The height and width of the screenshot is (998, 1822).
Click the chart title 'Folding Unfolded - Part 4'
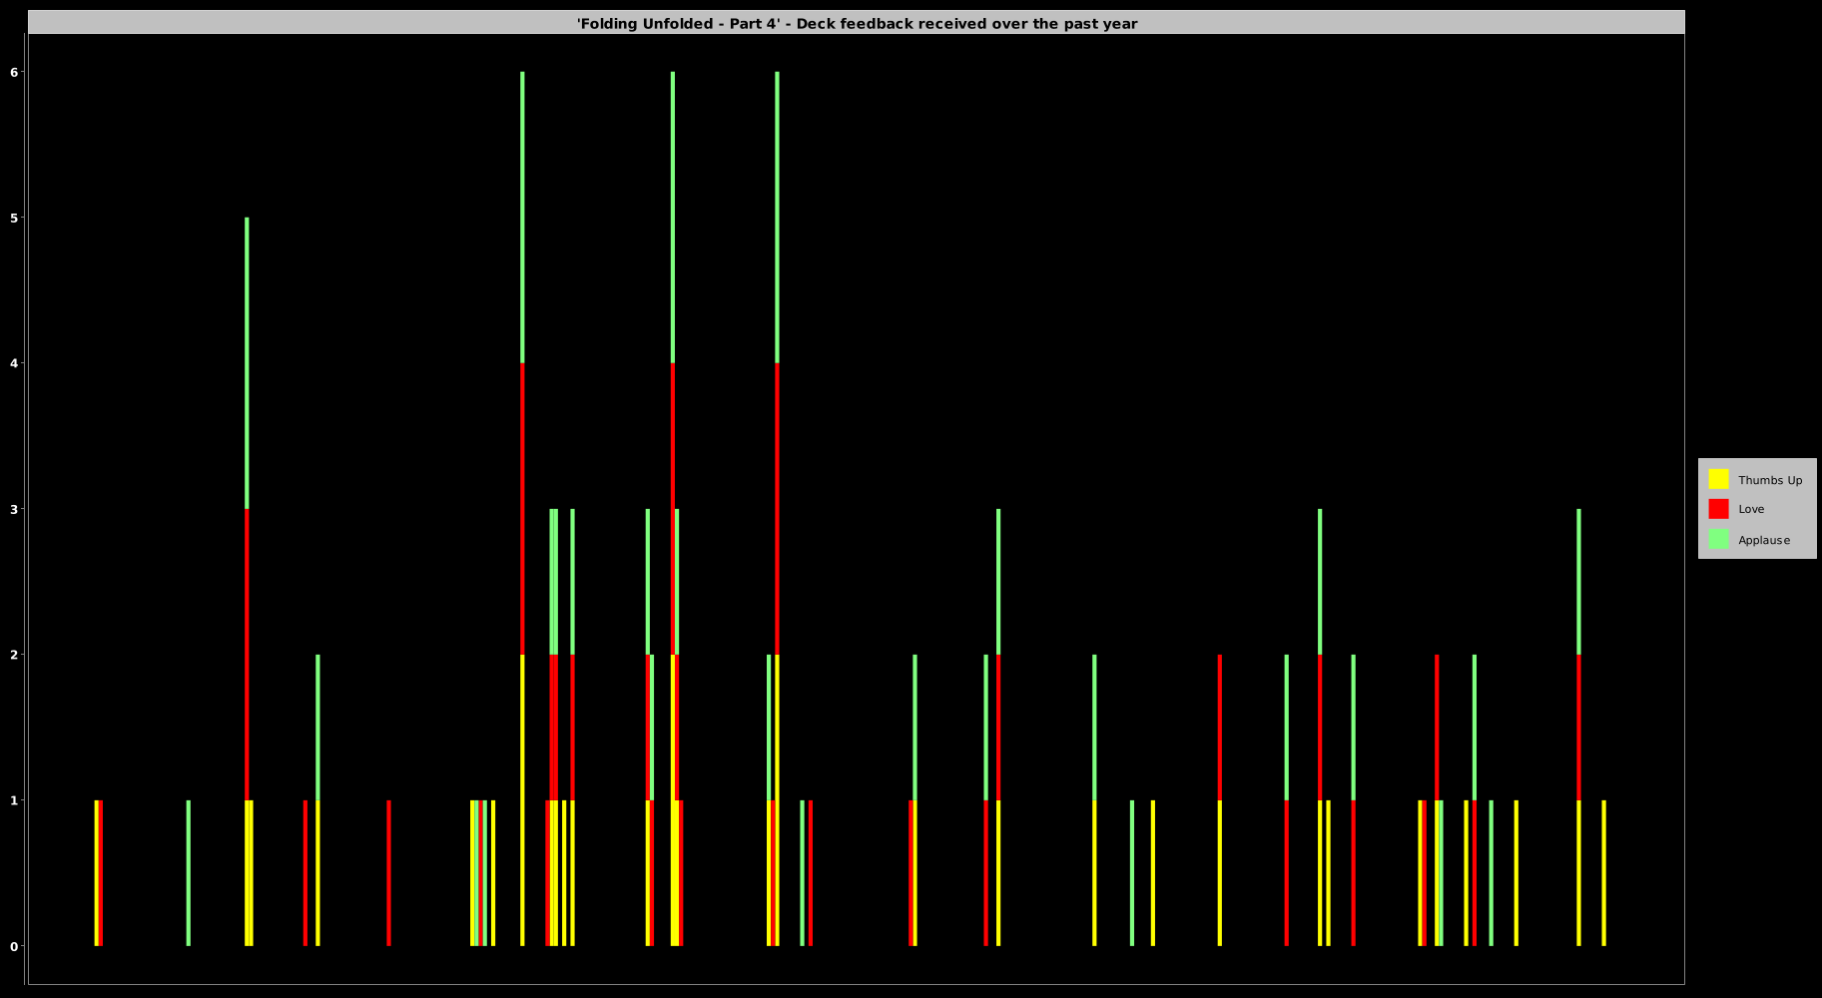click(x=857, y=23)
